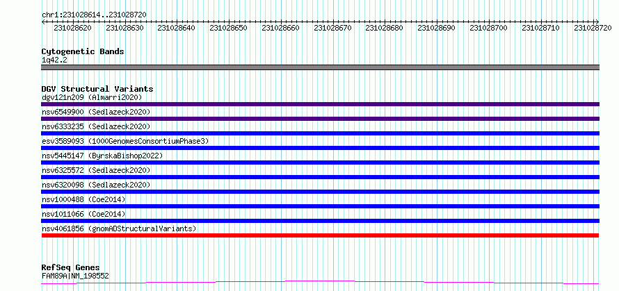This screenshot has height=291, width=619.
Task: Select the nsv5445147 (ByrskaBishop2022) variant bar
Action: (320, 163)
